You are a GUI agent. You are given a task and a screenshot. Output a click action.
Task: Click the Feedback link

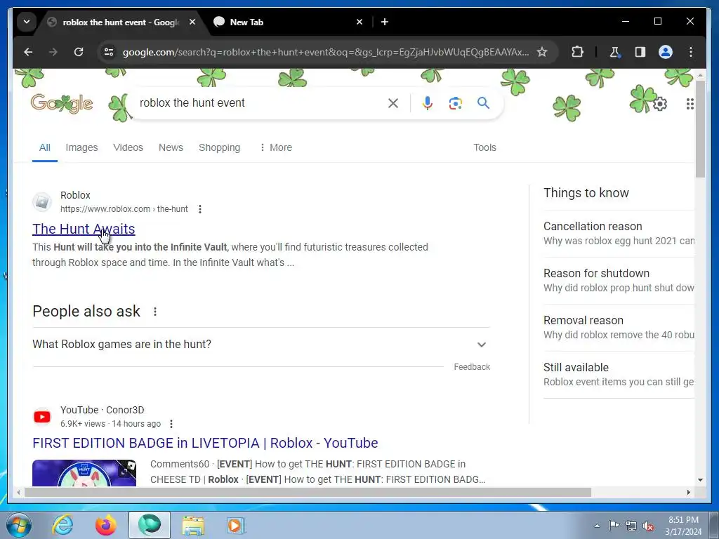pyautogui.click(x=472, y=367)
